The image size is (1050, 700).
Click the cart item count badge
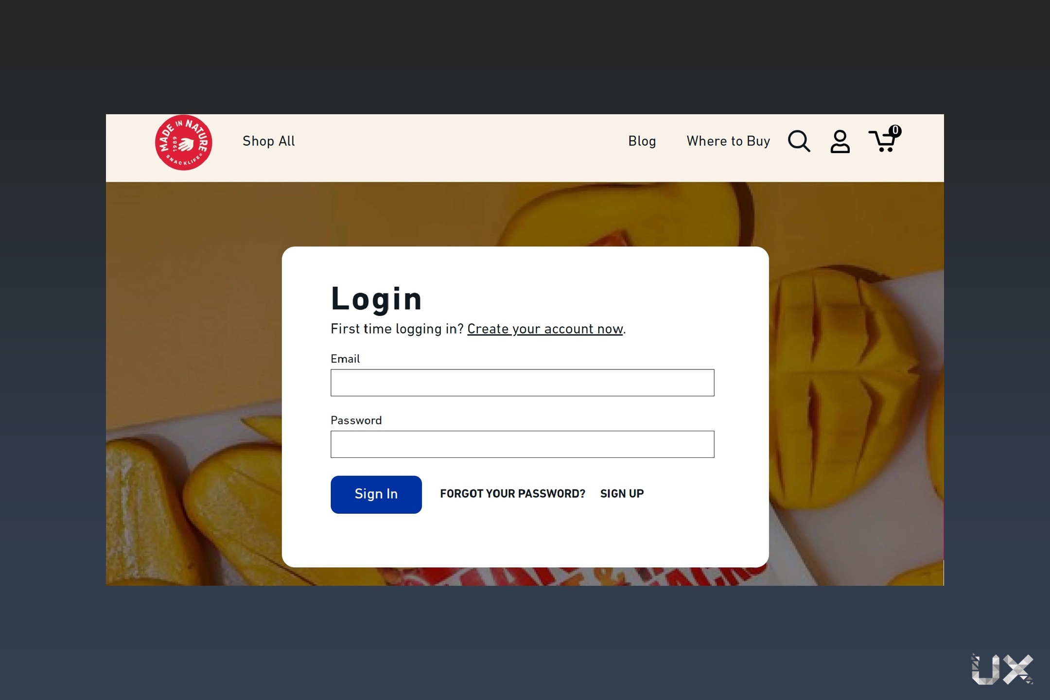tap(895, 130)
